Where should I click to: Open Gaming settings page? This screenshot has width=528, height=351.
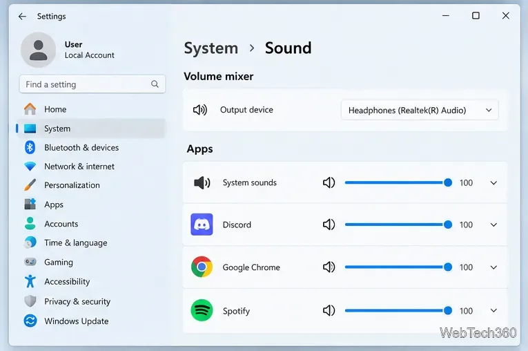[91, 262]
